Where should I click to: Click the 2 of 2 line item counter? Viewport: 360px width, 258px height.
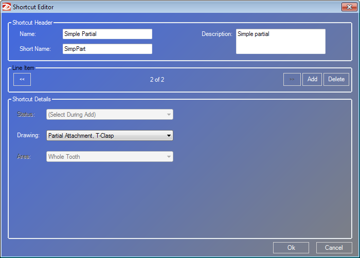point(157,80)
